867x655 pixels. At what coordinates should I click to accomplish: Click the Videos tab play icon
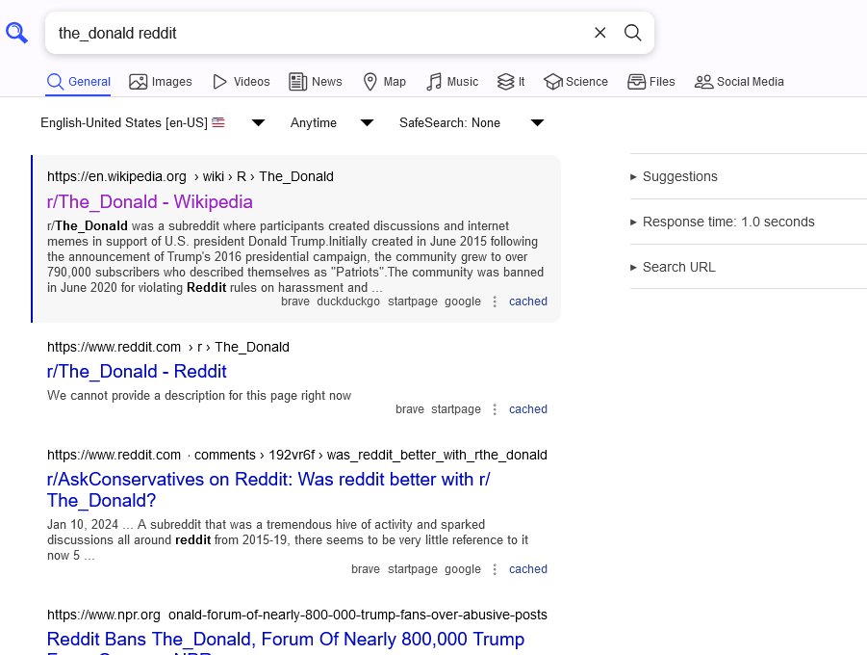pyautogui.click(x=219, y=82)
